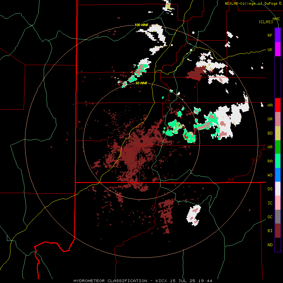Click the HHC product label
283x283 pixels.
coord(276,19)
